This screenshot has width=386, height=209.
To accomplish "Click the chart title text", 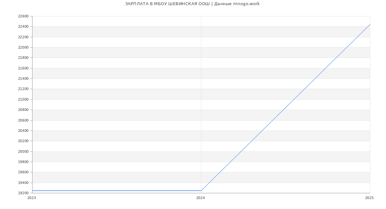I will [x=192, y=4].
